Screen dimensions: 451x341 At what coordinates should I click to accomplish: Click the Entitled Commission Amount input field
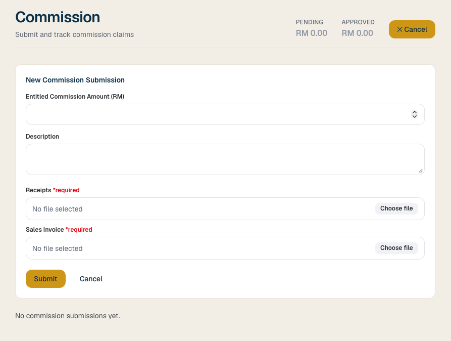point(225,114)
